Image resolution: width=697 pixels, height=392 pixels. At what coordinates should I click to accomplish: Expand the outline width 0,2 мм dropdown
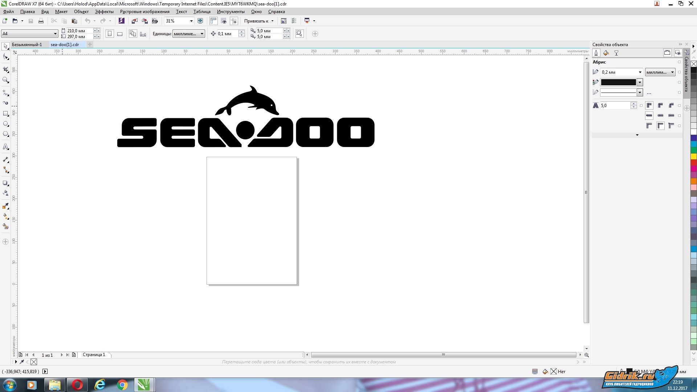[x=640, y=72]
